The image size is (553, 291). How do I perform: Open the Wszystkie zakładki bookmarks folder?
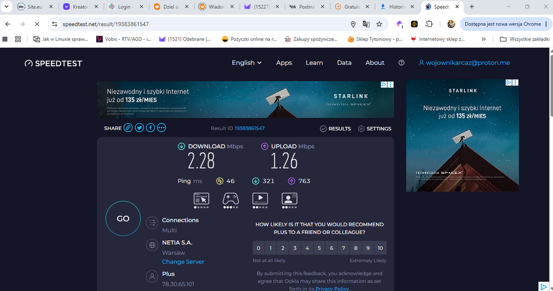point(524,39)
